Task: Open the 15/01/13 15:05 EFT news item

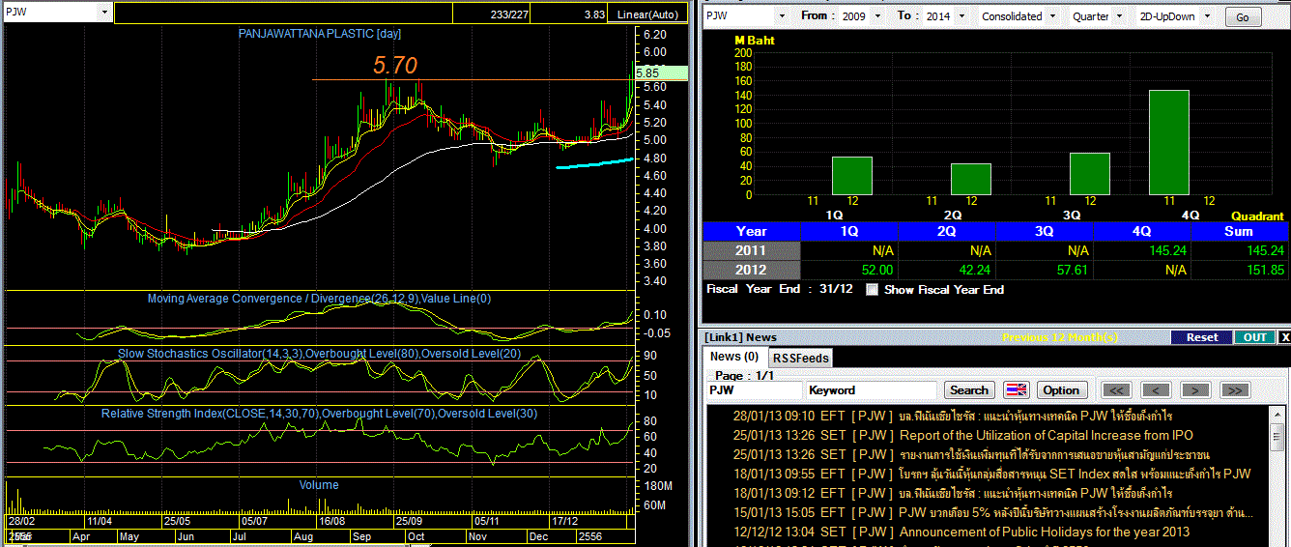Action: pos(992,512)
